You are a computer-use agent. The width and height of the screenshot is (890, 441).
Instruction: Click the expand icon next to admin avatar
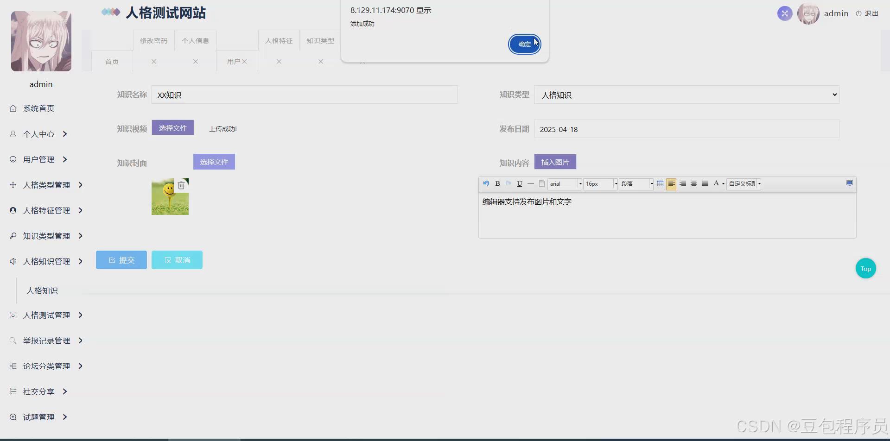click(784, 13)
